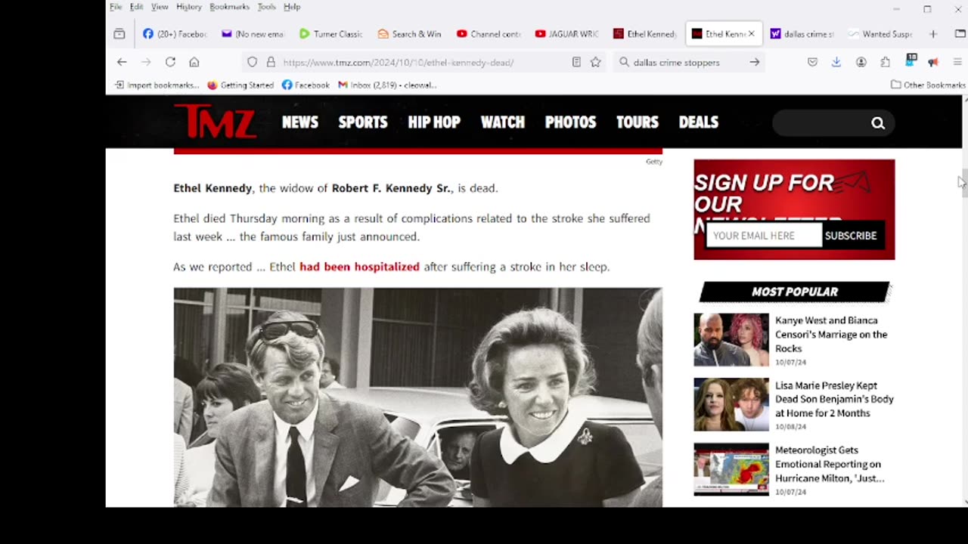
Task: Open the Getting Started bookmark
Action: pos(240,85)
